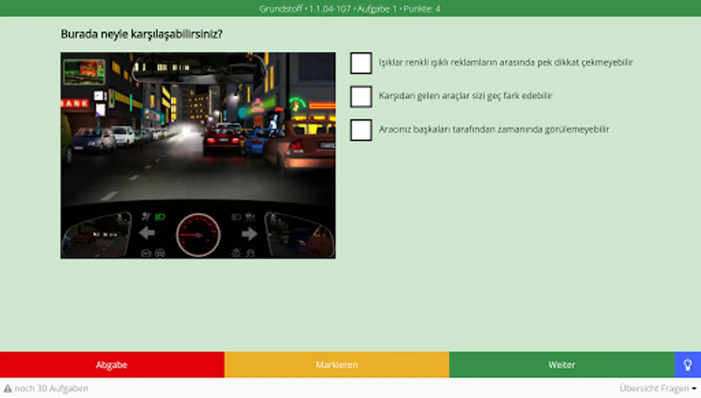Check 'Aracınız başkaları tarafından' answer box
The height and width of the screenshot is (398, 701).
pos(361,130)
